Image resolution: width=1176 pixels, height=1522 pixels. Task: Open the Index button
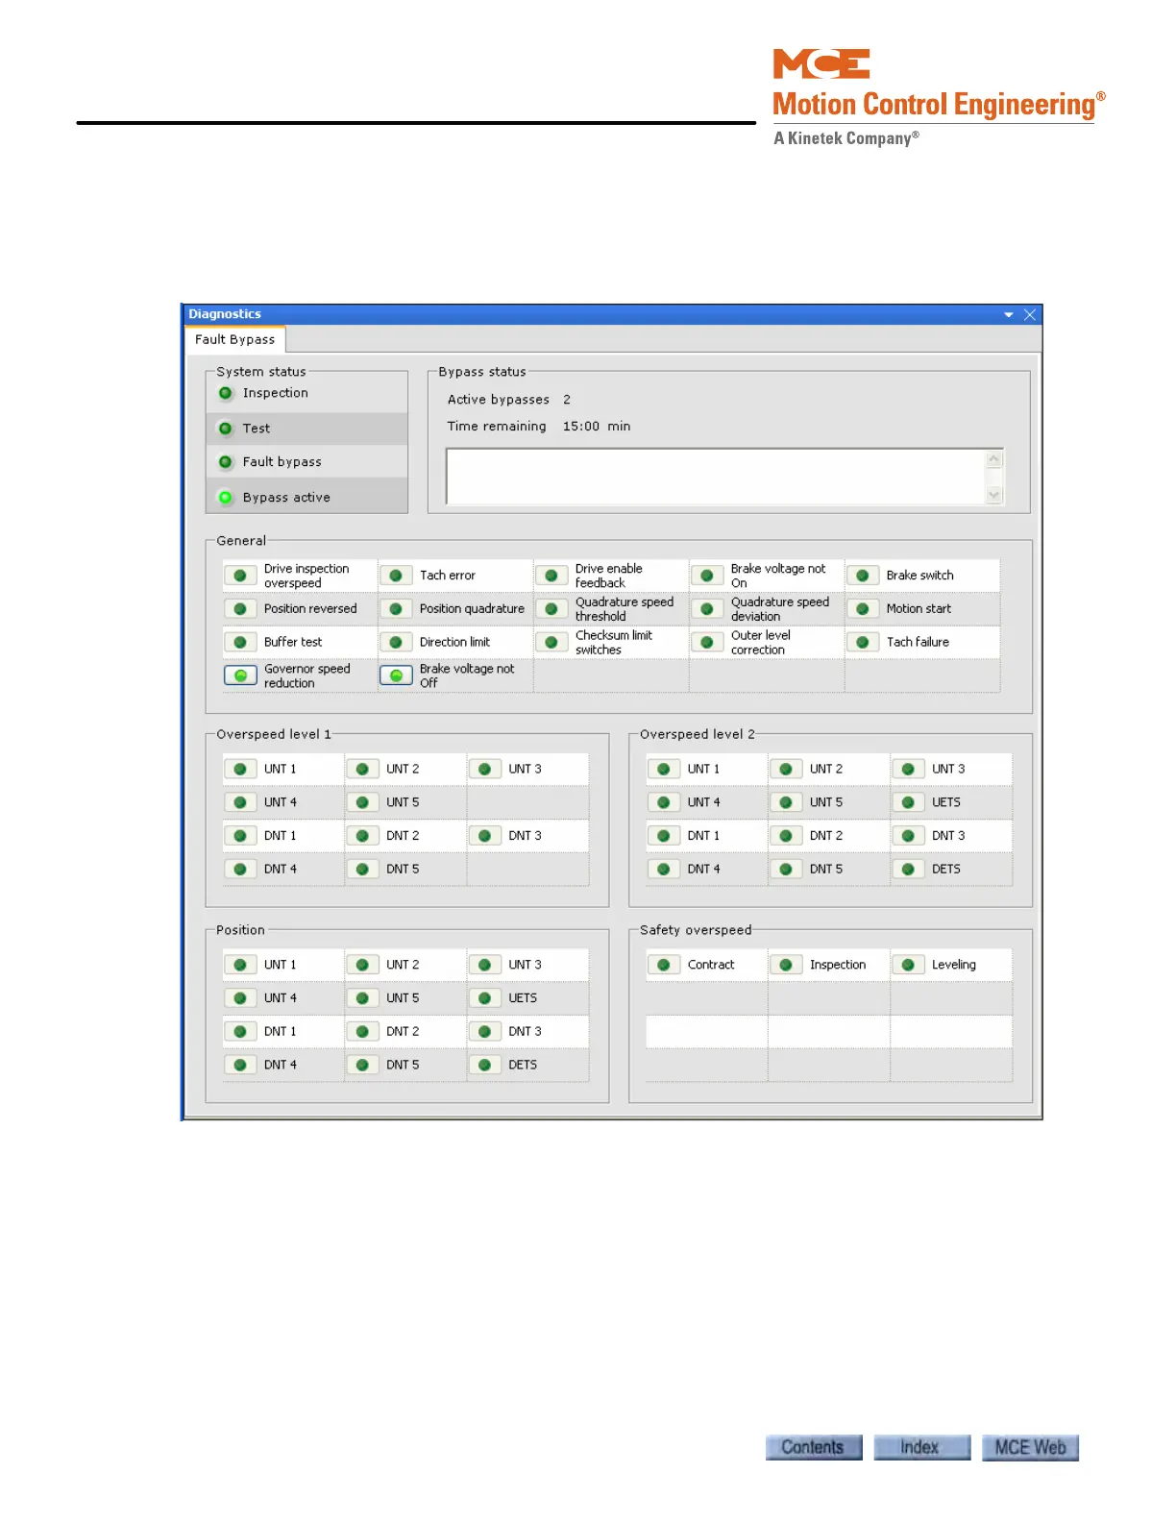click(921, 1447)
